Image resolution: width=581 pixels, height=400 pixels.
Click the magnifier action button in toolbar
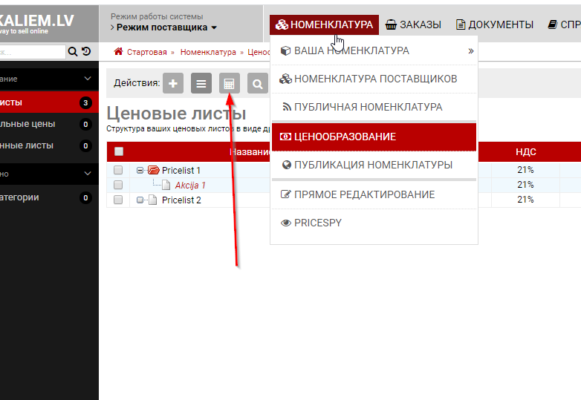pyautogui.click(x=257, y=84)
